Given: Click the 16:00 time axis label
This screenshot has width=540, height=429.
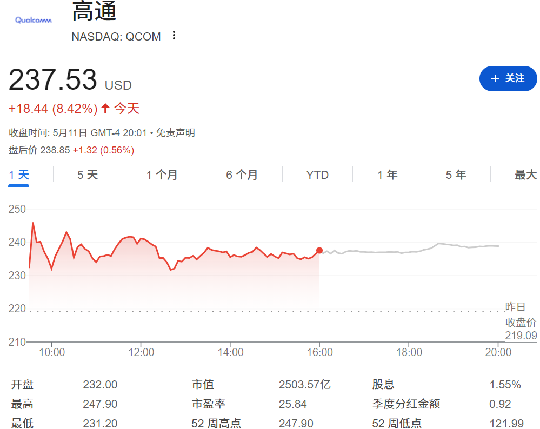Looking at the screenshot, I should [x=319, y=352].
